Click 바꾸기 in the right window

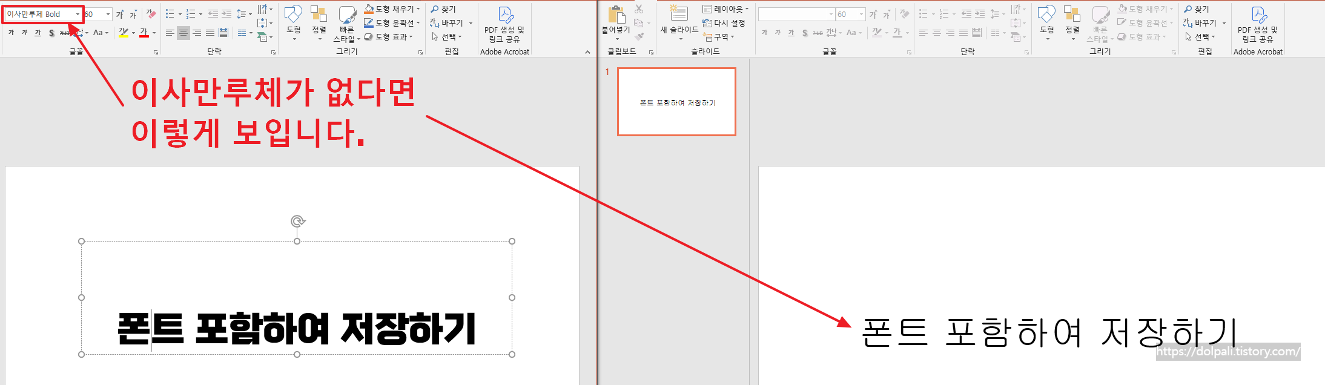pos(1200,23)
